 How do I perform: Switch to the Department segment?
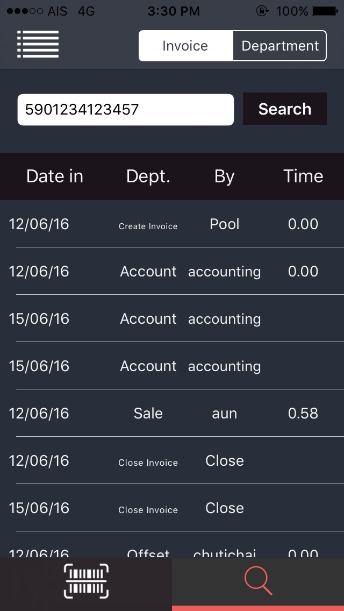(279, 46)
